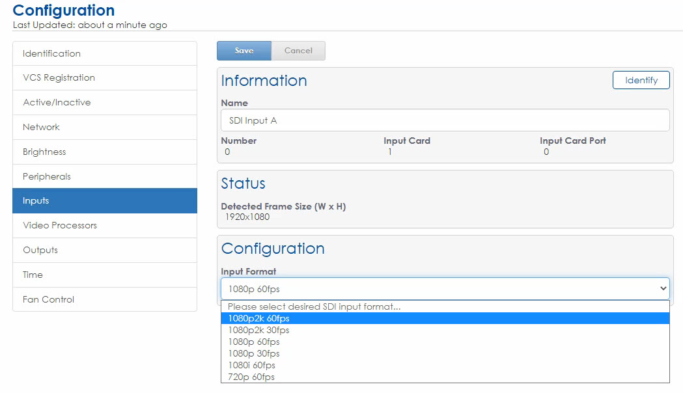The height and width of the screenshot is (393, 683).
Task: Go to VCS Registration settings
Action: (104, 77)
